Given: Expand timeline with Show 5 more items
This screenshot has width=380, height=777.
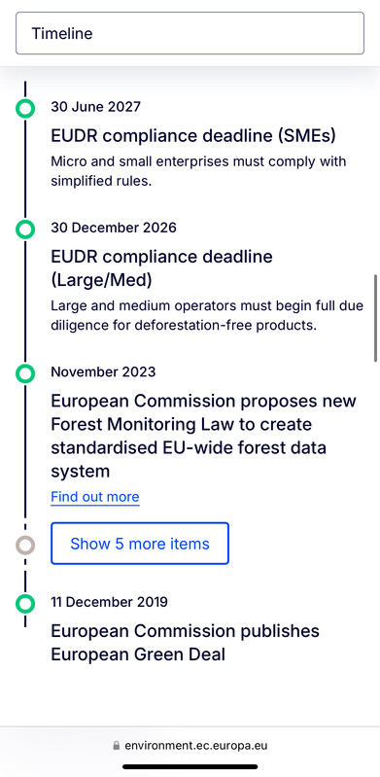Looking at the screenshot, I should [140, 543].
